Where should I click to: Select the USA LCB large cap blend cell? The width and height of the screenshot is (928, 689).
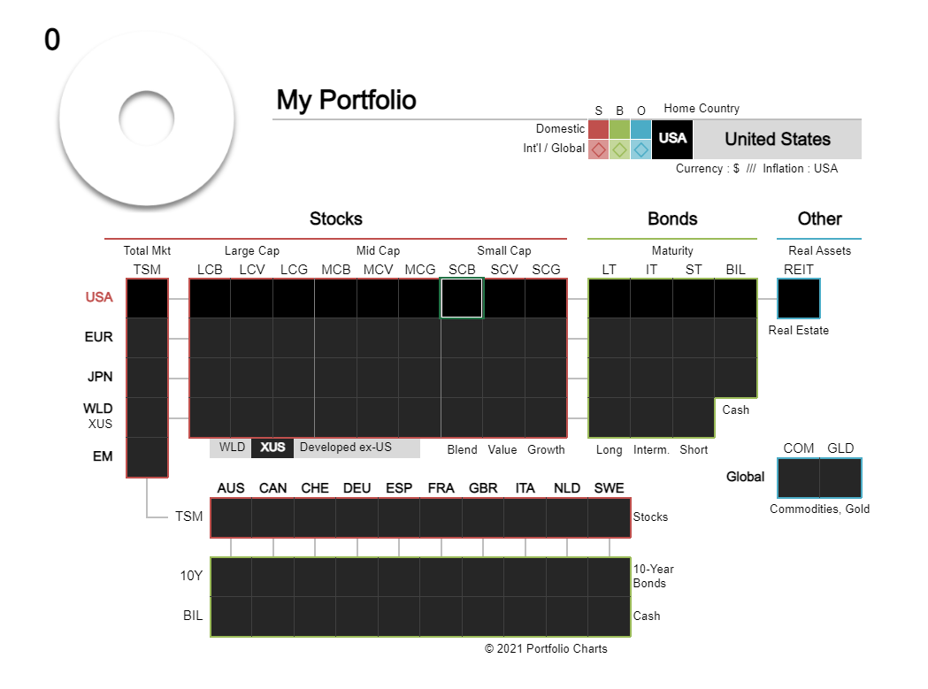click(210, 298)
